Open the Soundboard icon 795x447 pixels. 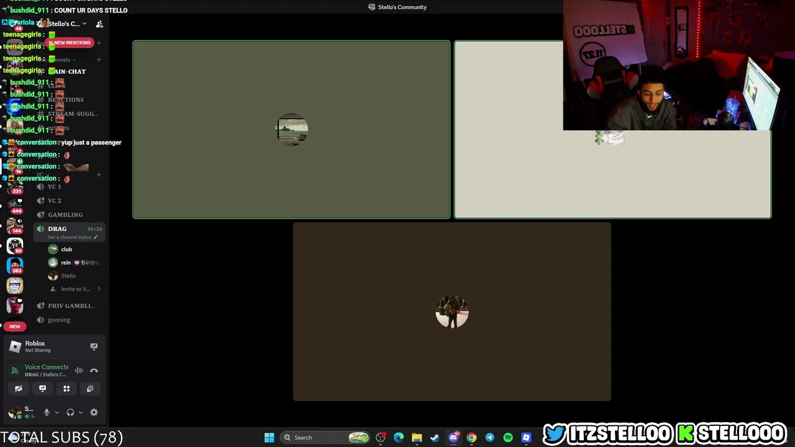pos(90,389)
